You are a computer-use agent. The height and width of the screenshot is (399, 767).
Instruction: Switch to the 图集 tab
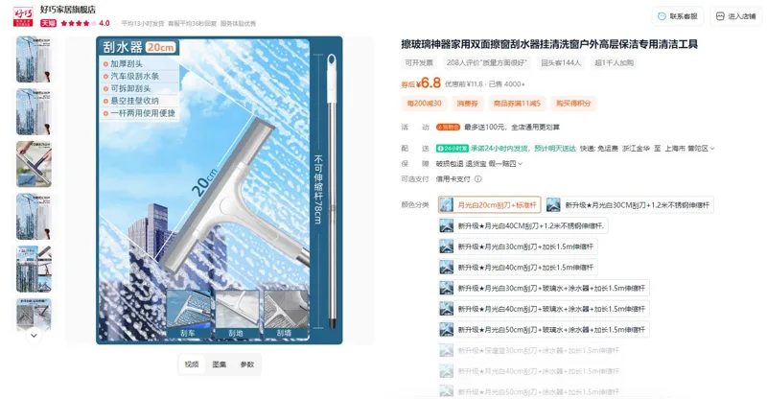pos(220,364)
